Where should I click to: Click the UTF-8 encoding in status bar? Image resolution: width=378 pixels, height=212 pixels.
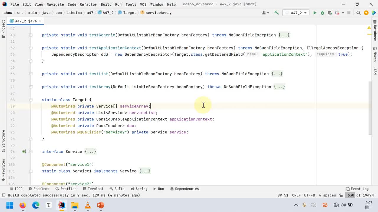309,195
